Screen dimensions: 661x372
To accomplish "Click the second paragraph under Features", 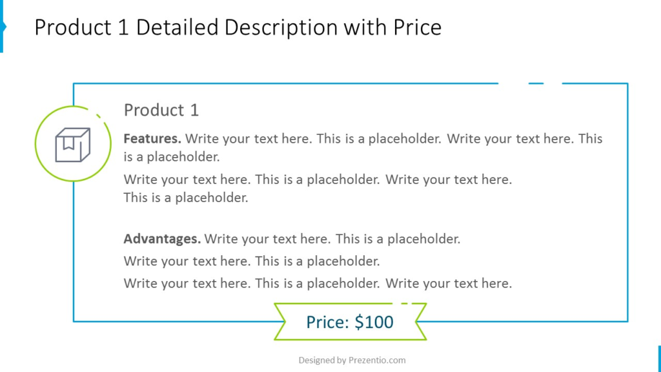I will pyautogui.click(x=318, y=189).
